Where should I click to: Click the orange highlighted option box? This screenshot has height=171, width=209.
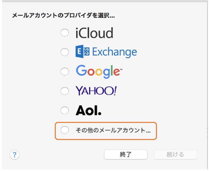106,131
